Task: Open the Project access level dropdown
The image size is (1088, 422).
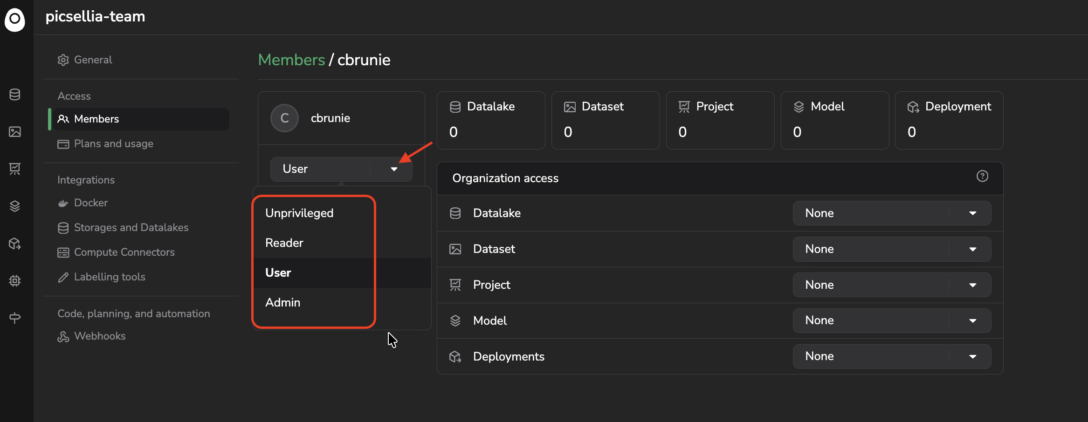Action: pos(892,285)
